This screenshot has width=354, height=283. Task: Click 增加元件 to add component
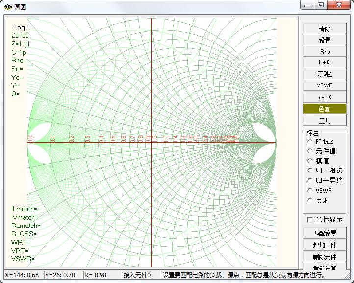pos(325,245)
